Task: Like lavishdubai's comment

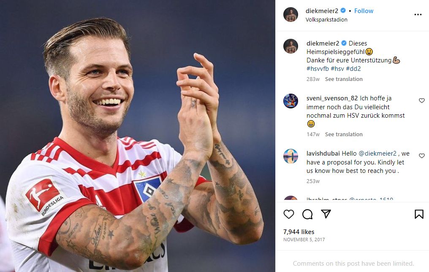Action: coord(421,156)
